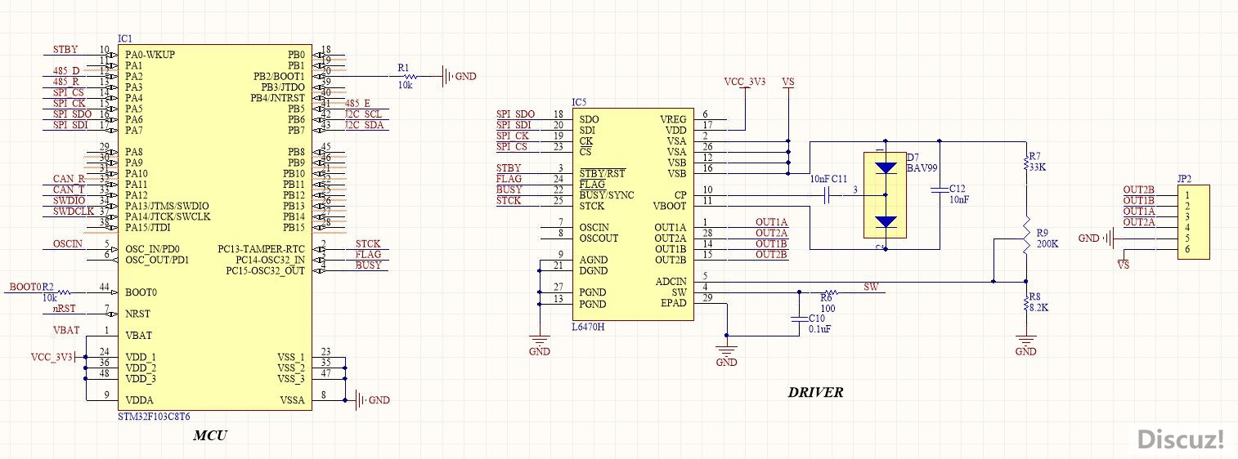
Task: Select the R1 10k resistor symbol
Action: coord(410,76)
